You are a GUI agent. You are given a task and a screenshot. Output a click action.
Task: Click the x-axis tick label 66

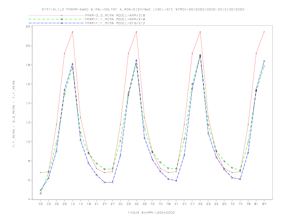click(216, 204)
